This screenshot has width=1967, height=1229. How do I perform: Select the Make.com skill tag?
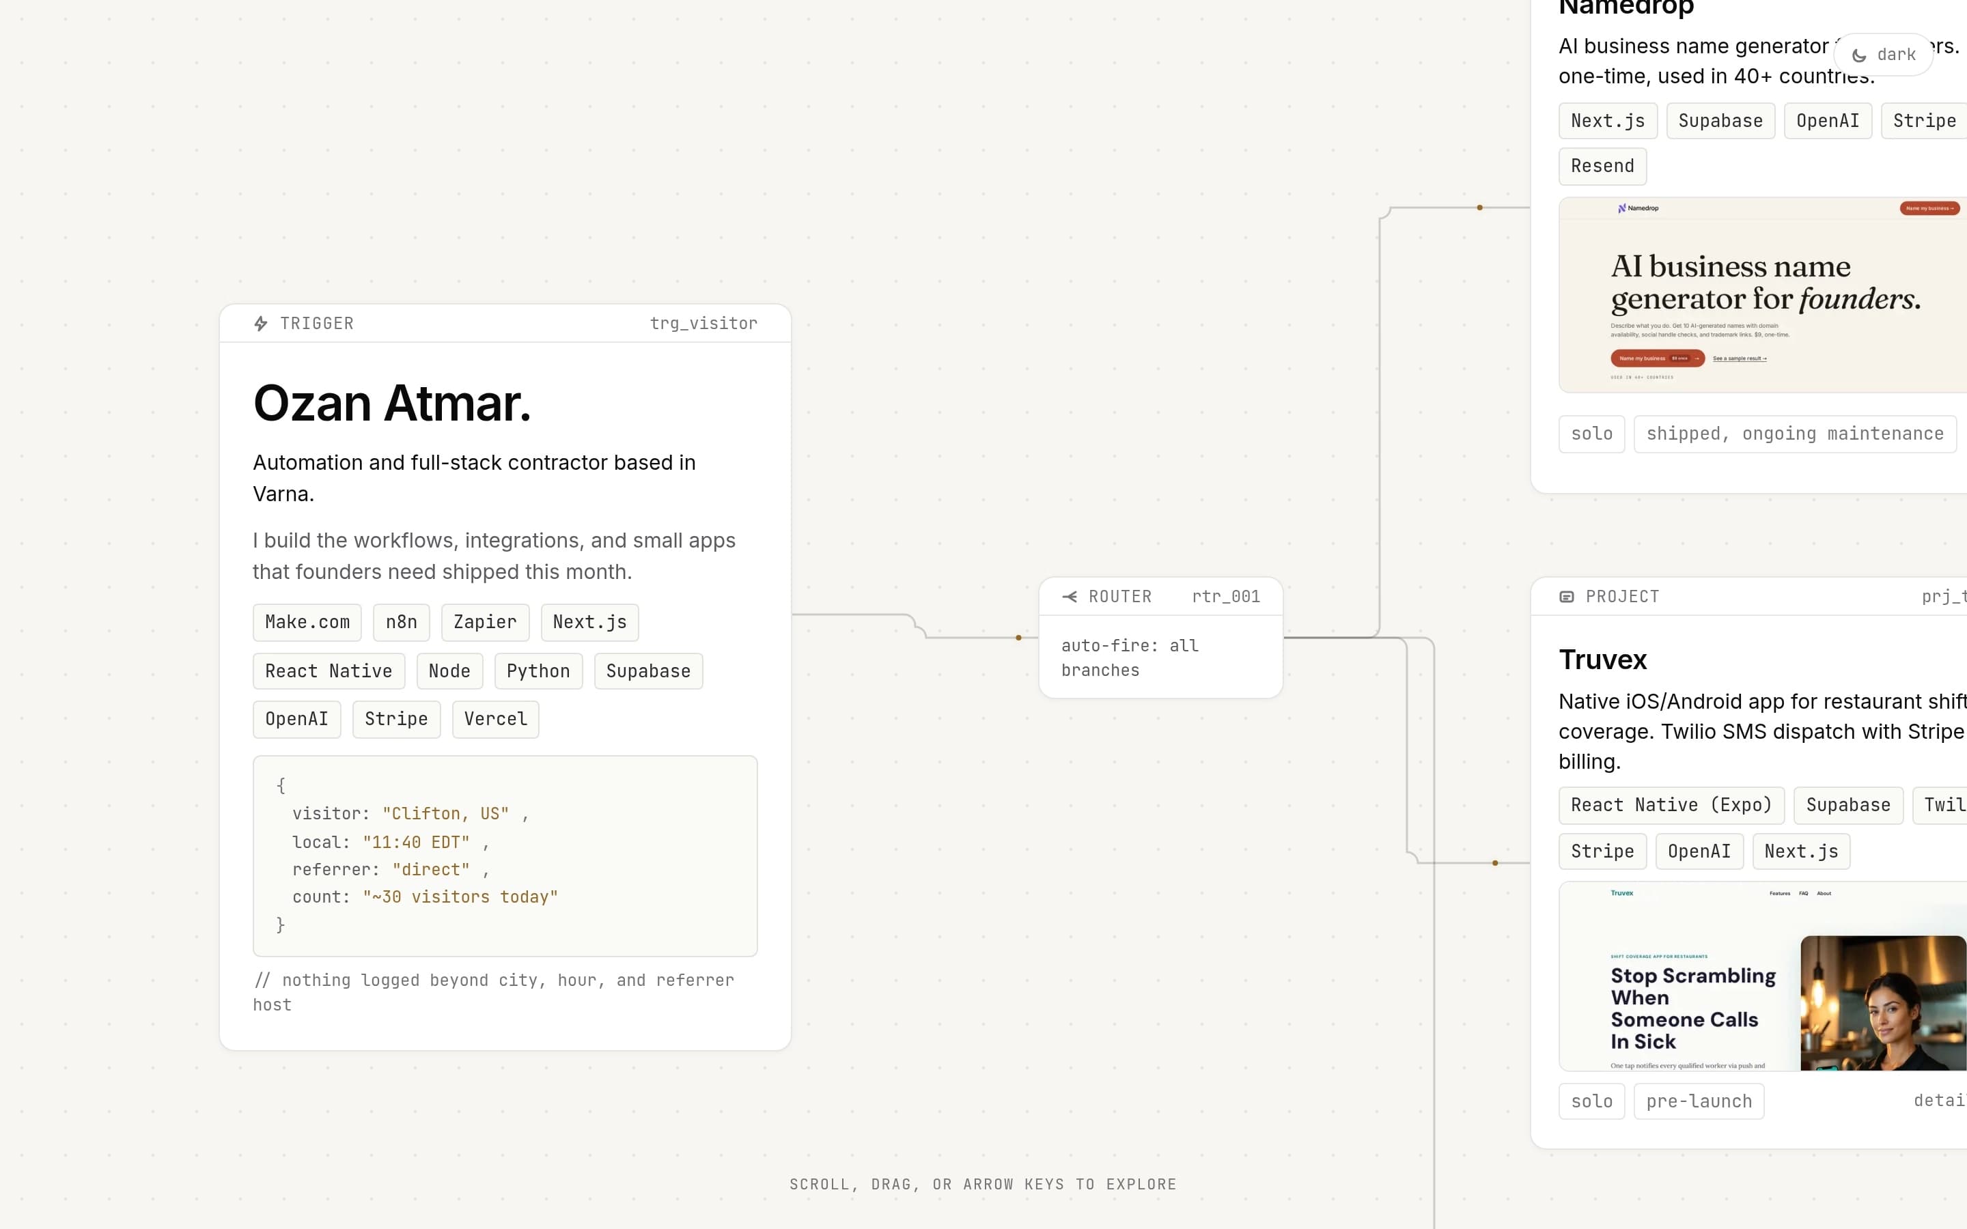pos(307,623)
